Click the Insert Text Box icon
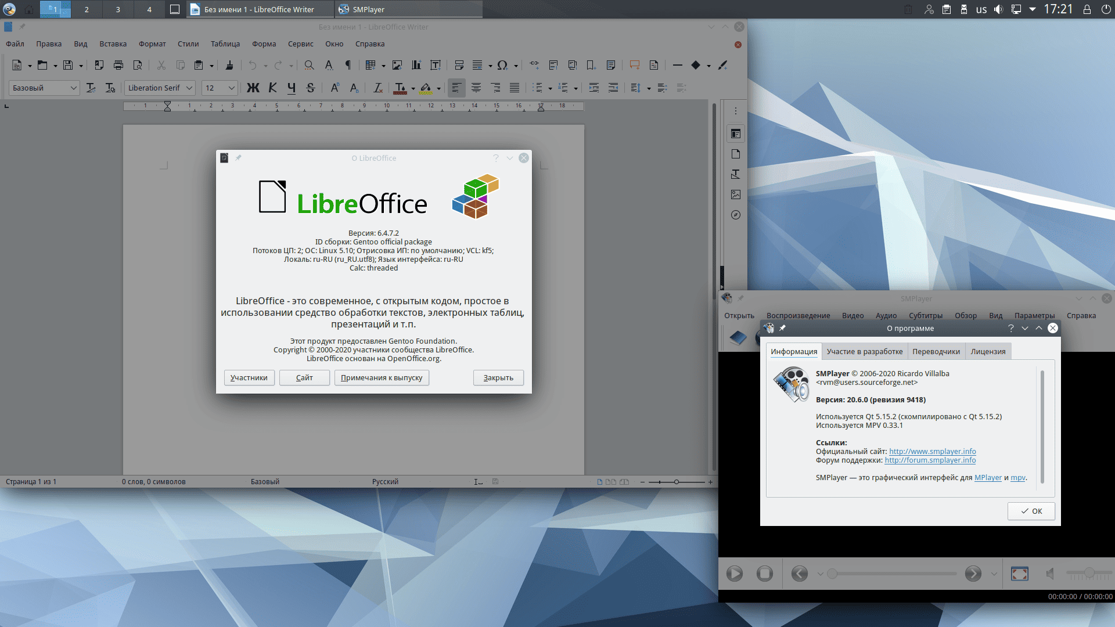The image size is (1115, 627). [x=436, y=66]
